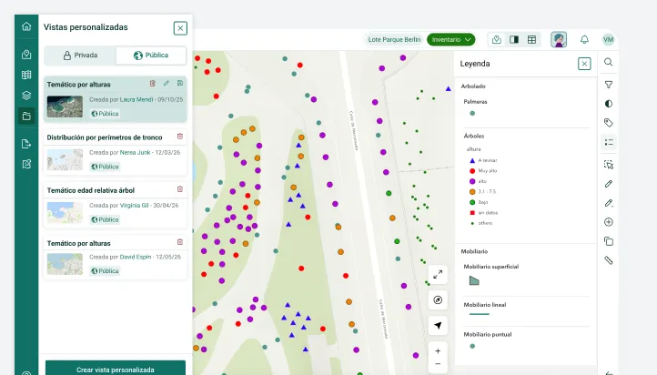Open thumbnail of Virginia Gil's view
Screen dimensions: 657x375
[x=65, y=212]
